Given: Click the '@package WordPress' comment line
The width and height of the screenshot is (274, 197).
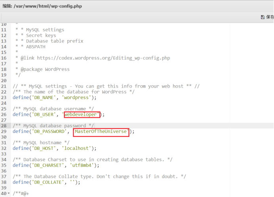Looking at the screenshot, I should coord(42,69).
